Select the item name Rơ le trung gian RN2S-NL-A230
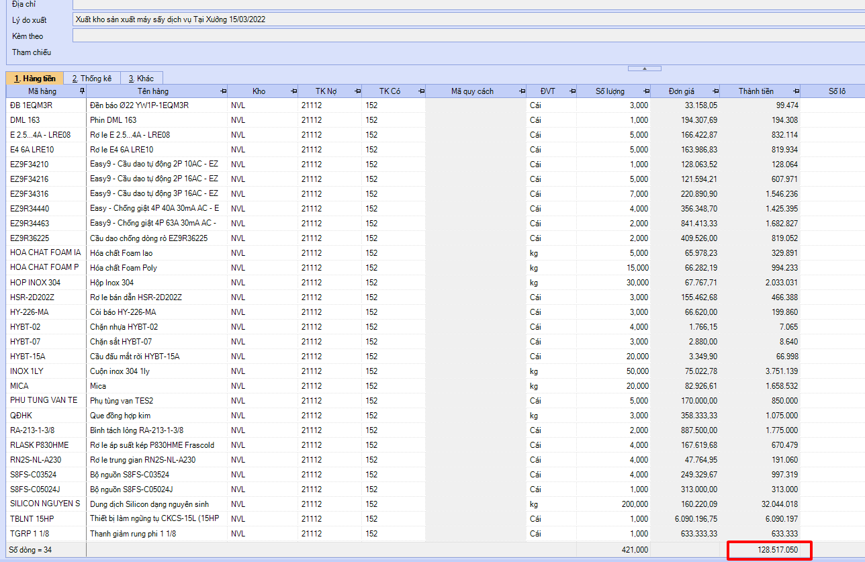The height and width of the screenshot is (562, 865). [142, 460]
